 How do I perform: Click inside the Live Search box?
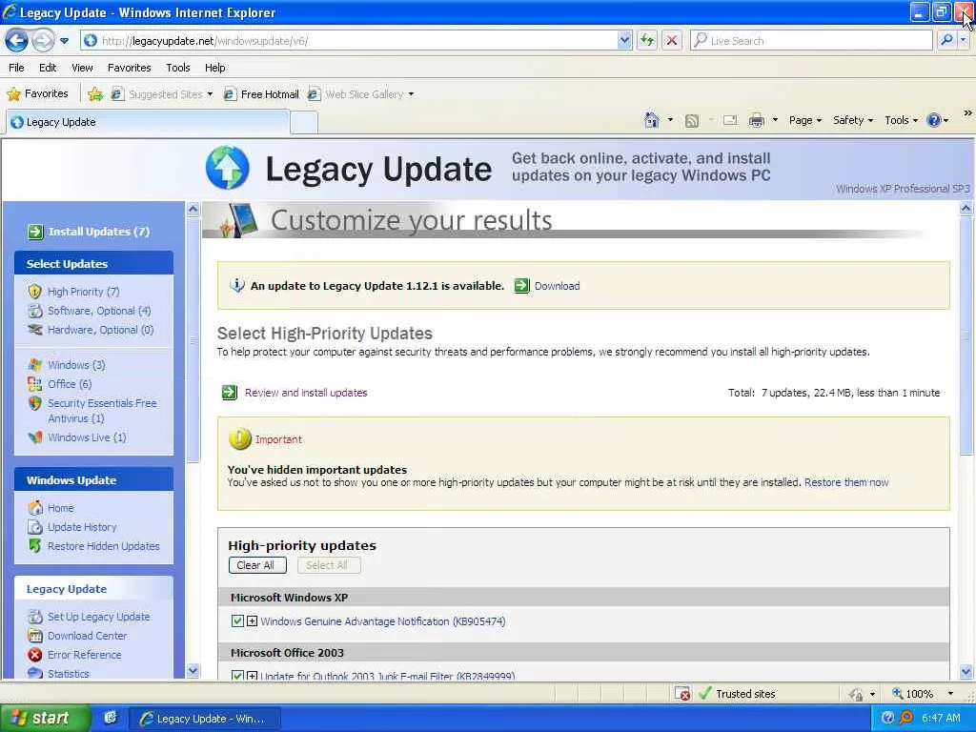pyautogui.click(x=811, y=41)
